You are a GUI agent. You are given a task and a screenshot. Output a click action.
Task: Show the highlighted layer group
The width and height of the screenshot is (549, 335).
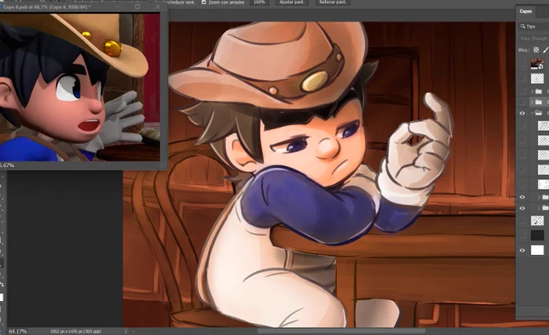(x=522, y=103)
